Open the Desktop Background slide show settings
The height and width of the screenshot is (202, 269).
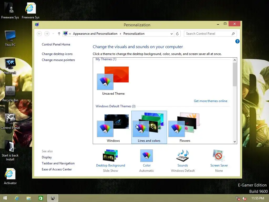tap(110, 156)
